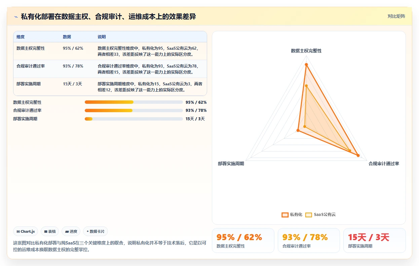
Task: Open the 95% / 62% 数据主权完整性 stat card
Action: (243, 240)
